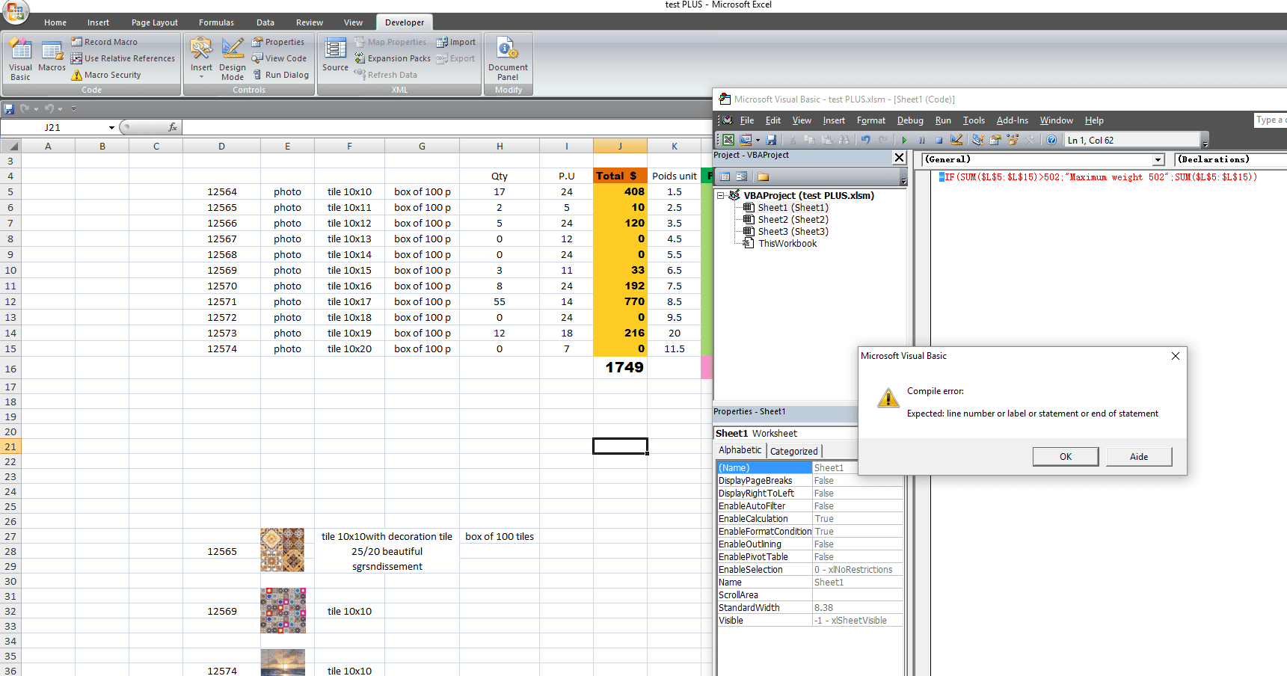Toggle Design Mode in the ribbon
Image resolution: width=1287 pixels, height=676 pixels.
point(233,58)
